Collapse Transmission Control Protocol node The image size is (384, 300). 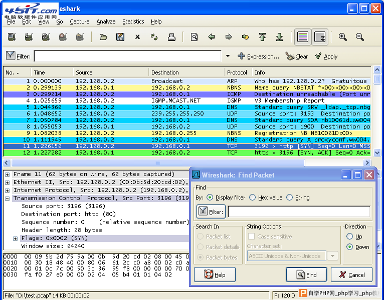pyautogui.click(x=8, y=198)
